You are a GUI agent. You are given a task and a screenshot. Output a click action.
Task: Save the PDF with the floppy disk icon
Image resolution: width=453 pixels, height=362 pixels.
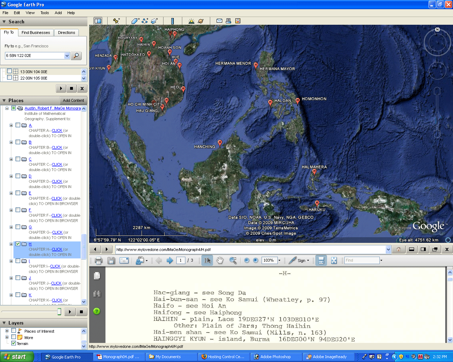click(x=111, y=261)
